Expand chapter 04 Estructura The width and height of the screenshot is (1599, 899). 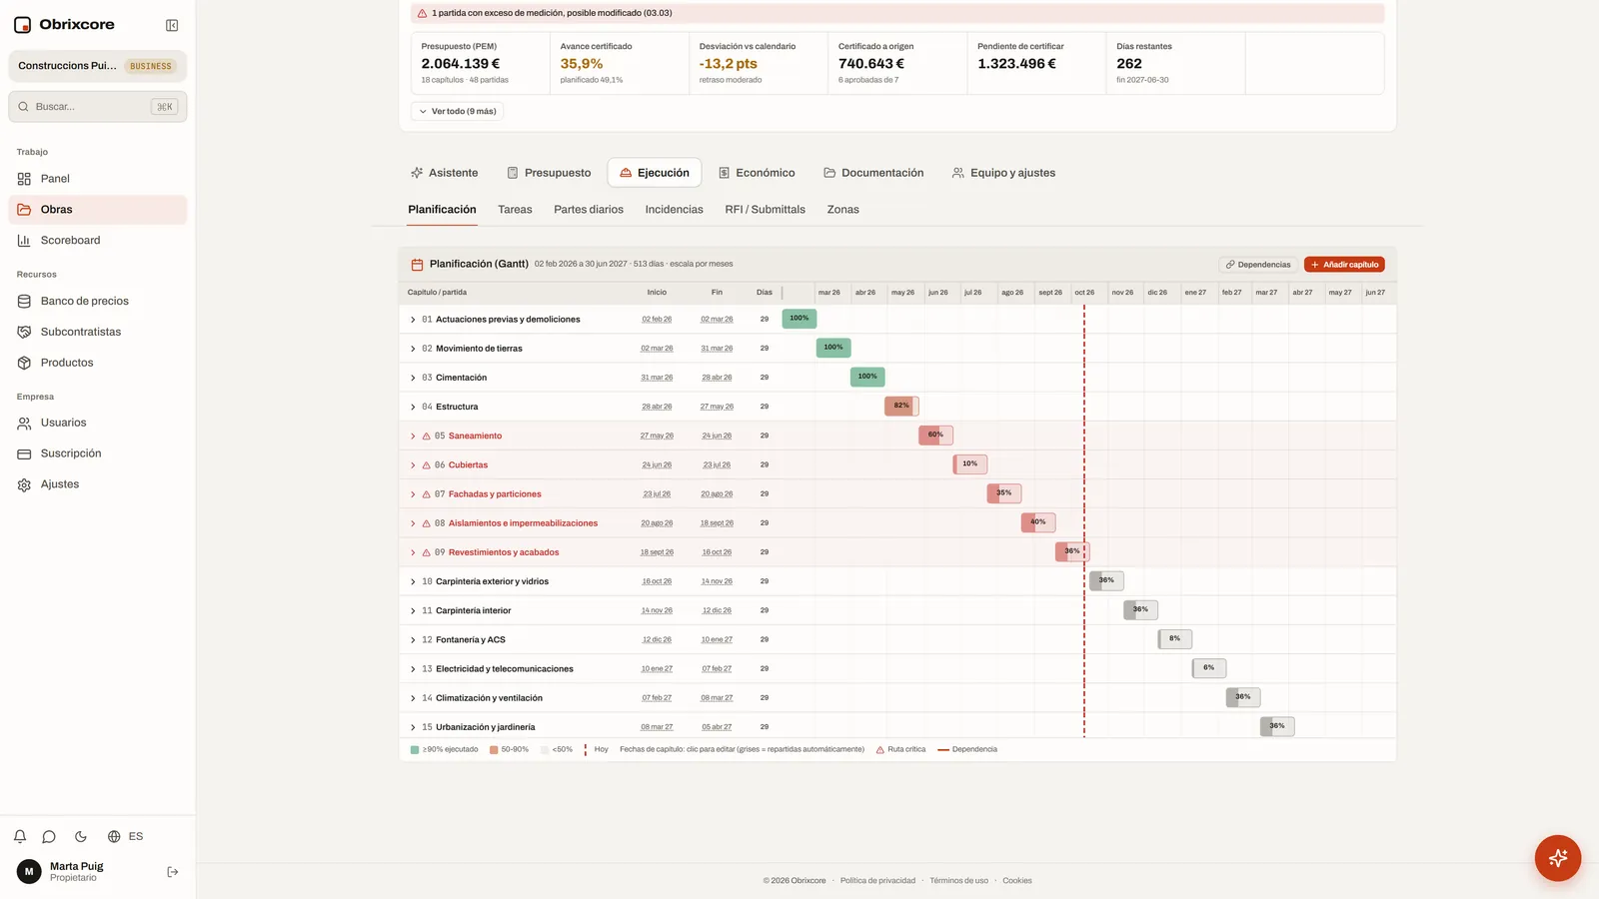click(413, 407)
